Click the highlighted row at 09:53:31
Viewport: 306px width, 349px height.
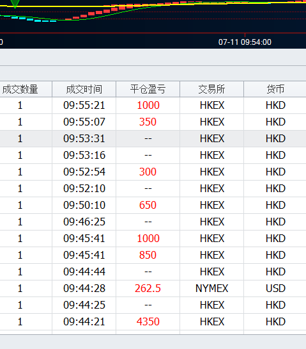click(x=153, y=139)
